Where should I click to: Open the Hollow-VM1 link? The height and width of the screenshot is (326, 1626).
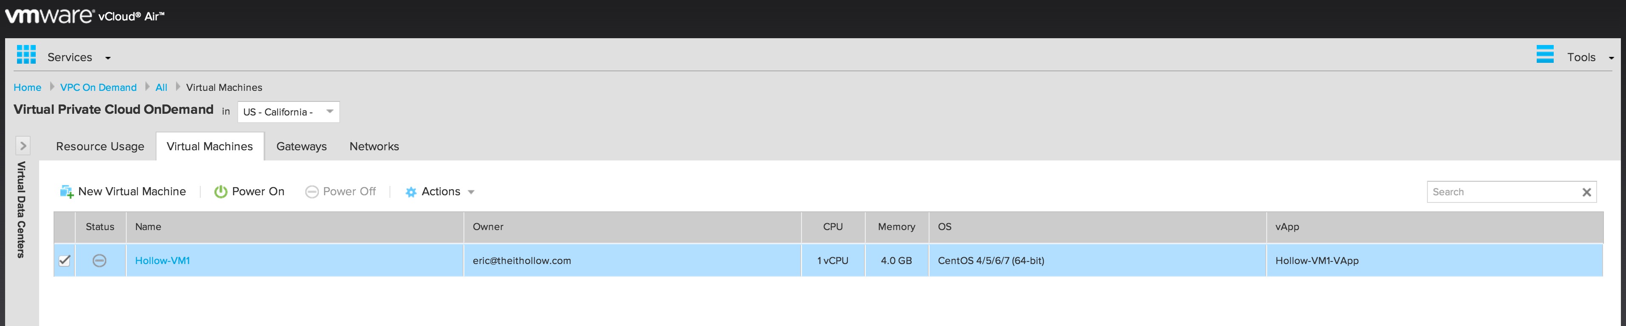coord(162,261)
